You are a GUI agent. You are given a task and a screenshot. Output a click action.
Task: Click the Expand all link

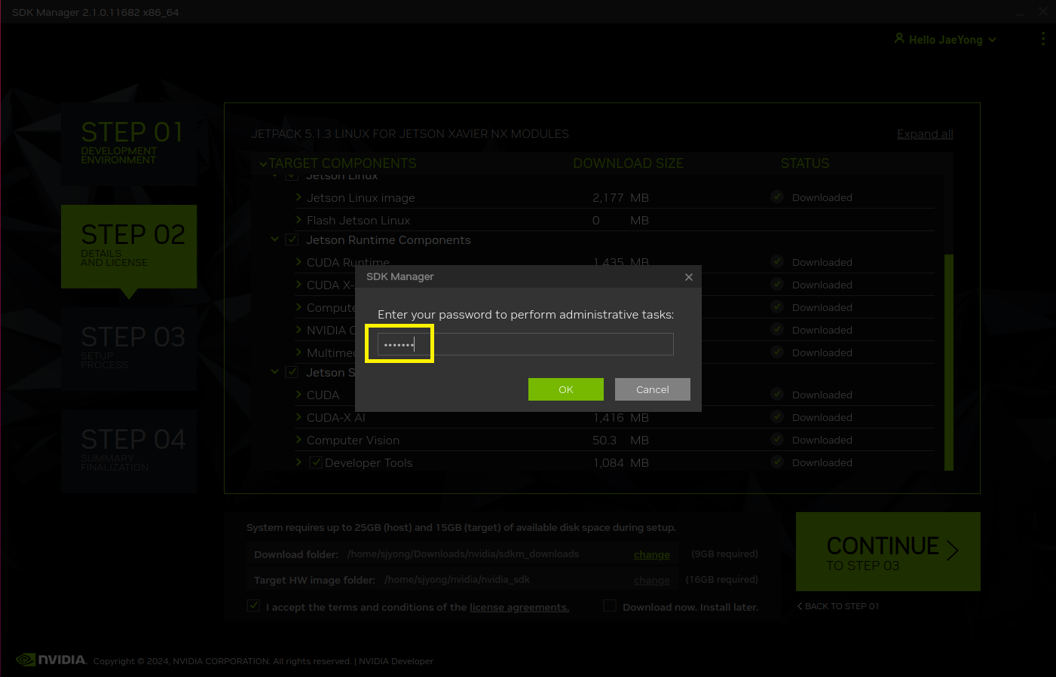[925, 134]
